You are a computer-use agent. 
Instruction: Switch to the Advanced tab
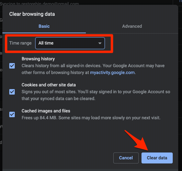coord(132,26)
